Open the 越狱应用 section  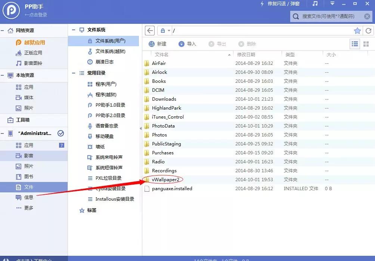(x=34, y=42)
